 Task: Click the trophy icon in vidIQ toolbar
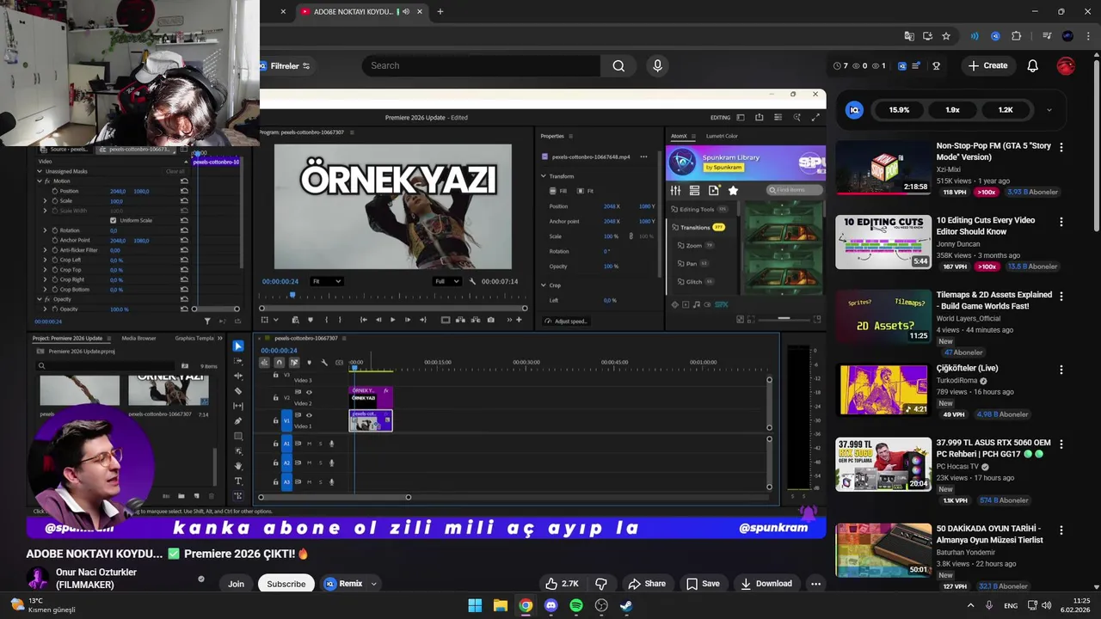tap(936, 65)
